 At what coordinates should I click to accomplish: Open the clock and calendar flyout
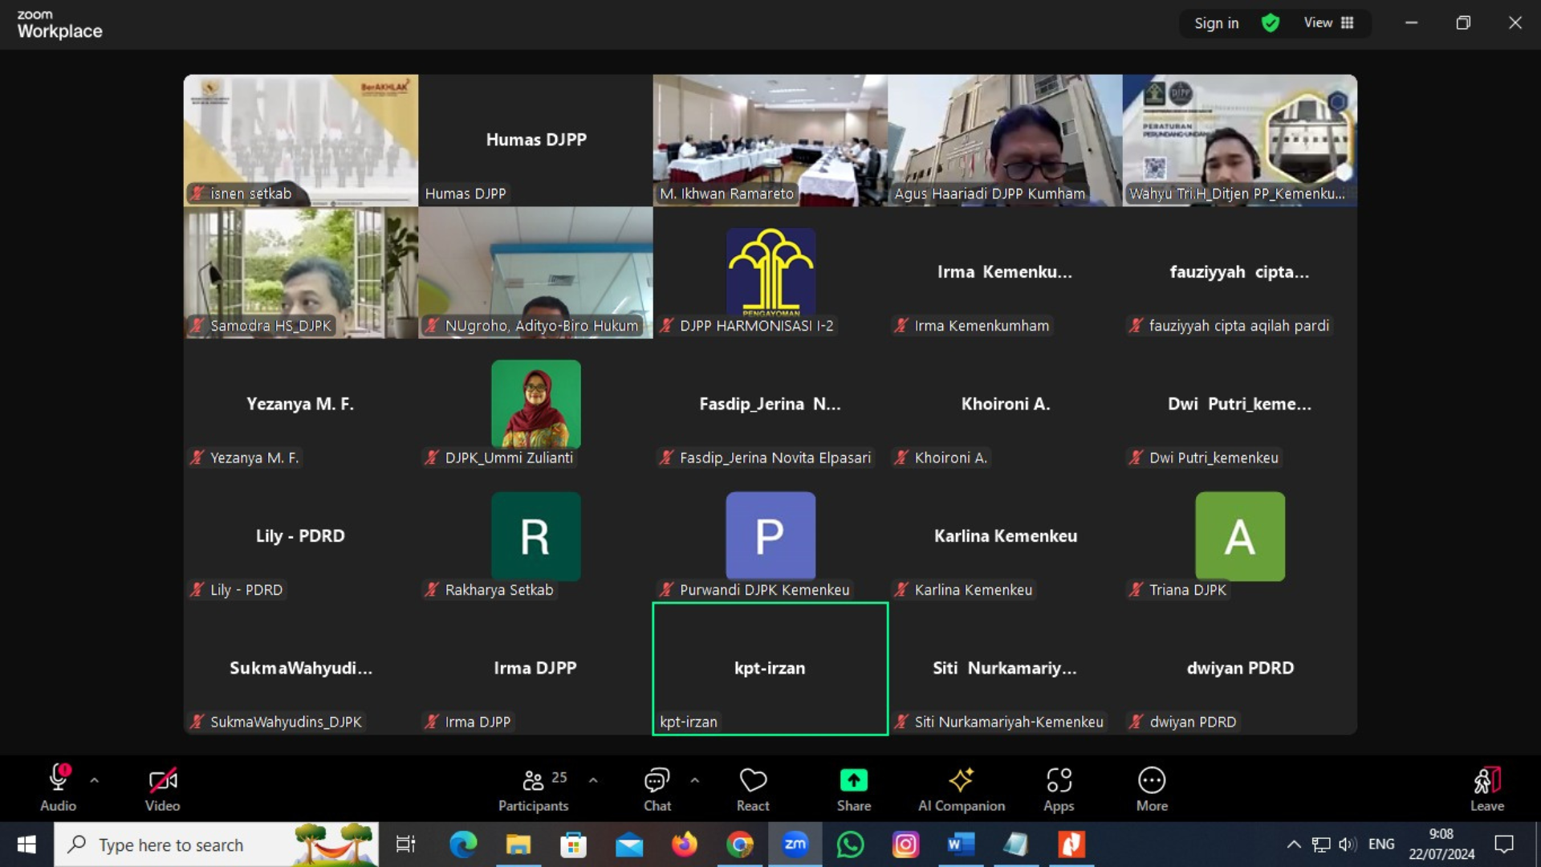tap(1441, 845)
